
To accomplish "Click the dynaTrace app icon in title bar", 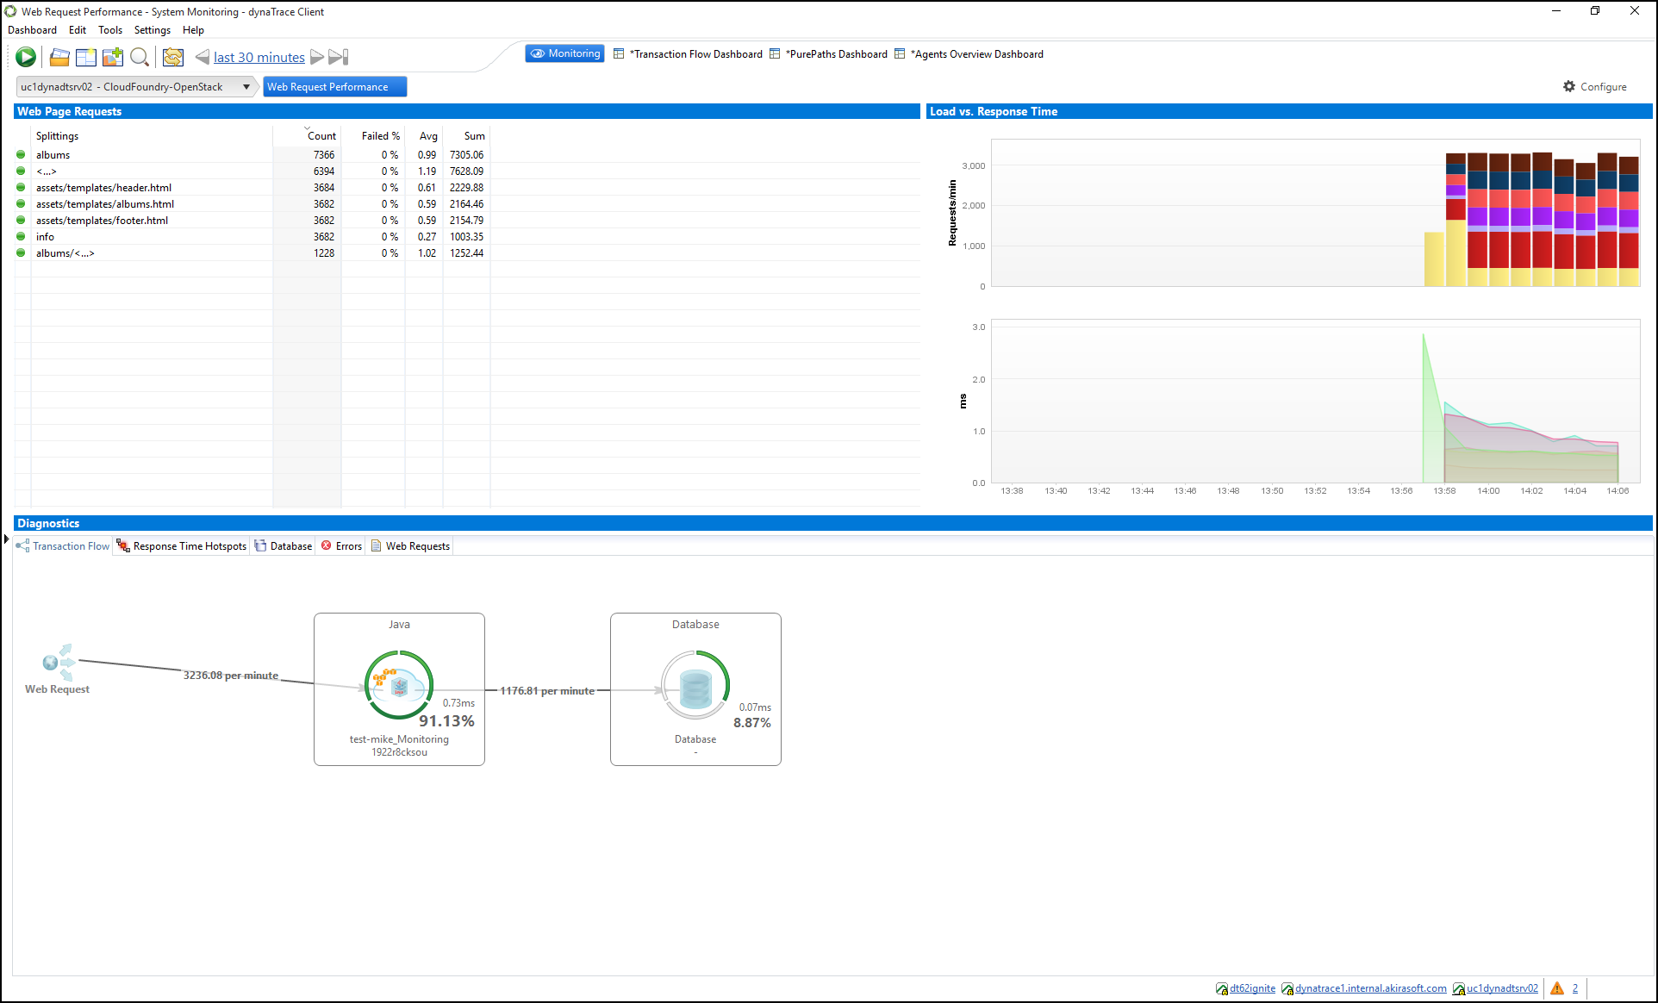I will [10, 11].
